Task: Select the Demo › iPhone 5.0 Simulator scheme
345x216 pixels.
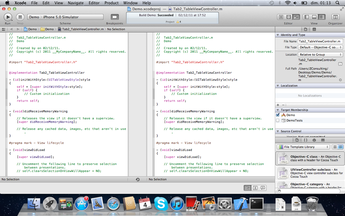Action: pos(65,17)
